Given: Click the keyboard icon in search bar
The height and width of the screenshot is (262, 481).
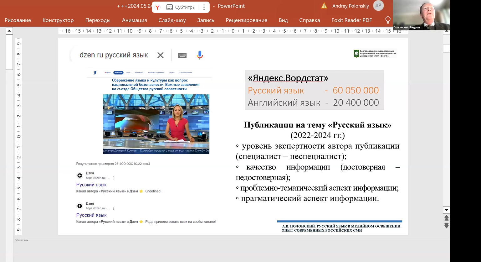Looking at the screenshot, I should click(182, 55).
